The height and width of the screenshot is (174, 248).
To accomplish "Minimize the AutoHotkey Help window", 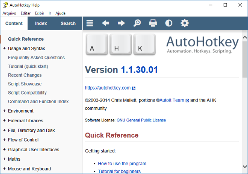I will tap(210, 5).
